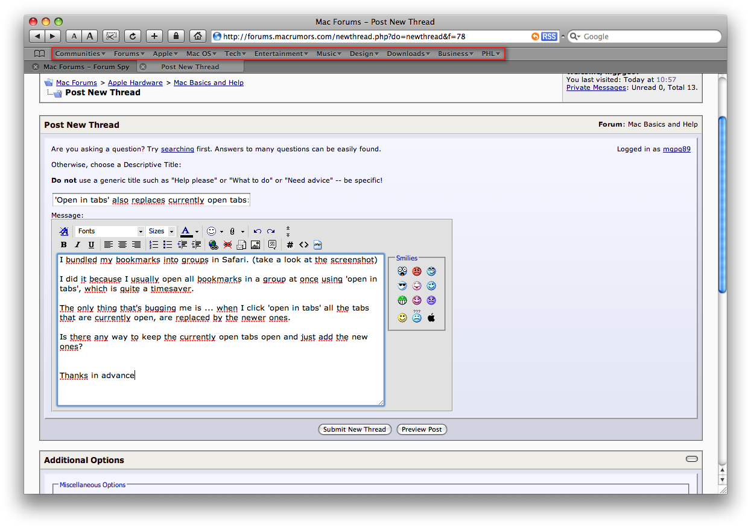Insert unordered bullet list
The width and height of the screenshot is (751, 527).
(x=168, y=245)
